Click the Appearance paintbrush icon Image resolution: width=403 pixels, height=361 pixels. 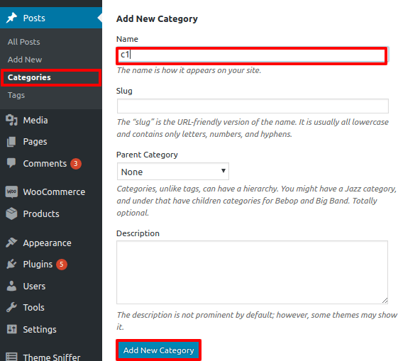(11, 243)
